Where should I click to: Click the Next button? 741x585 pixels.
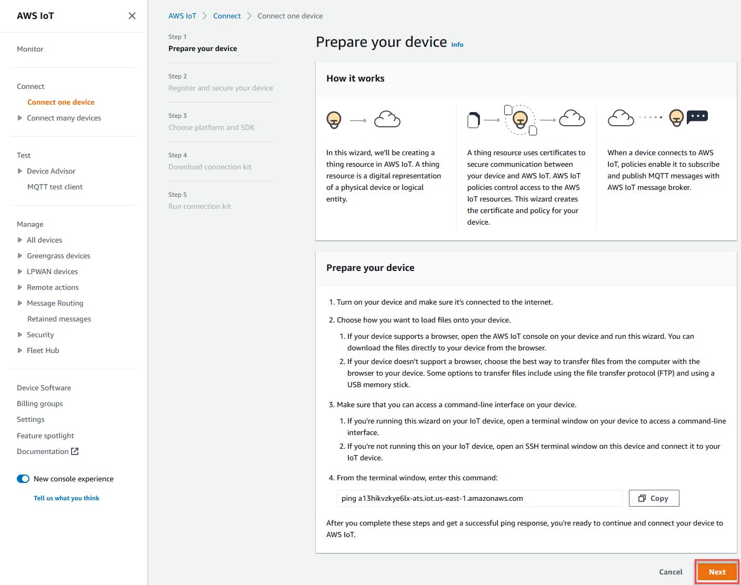point(717,572)
